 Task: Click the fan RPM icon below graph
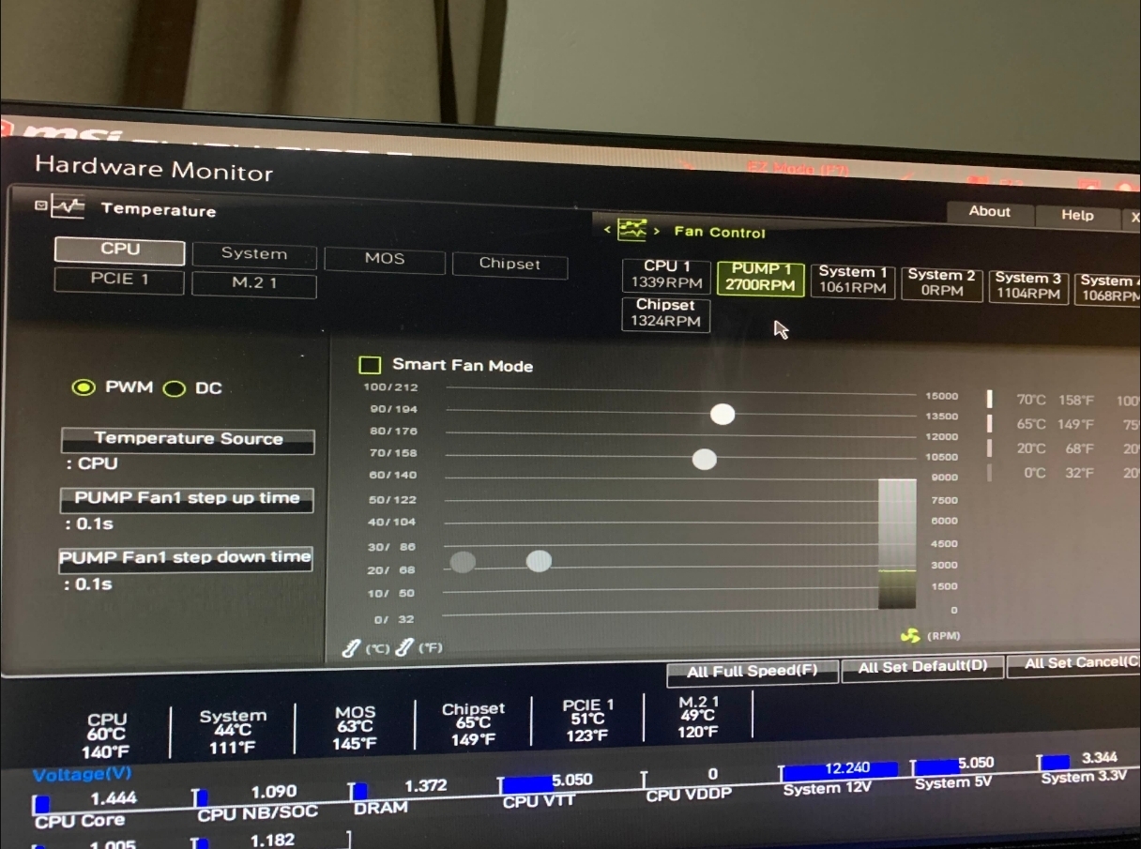coord(909,636)
